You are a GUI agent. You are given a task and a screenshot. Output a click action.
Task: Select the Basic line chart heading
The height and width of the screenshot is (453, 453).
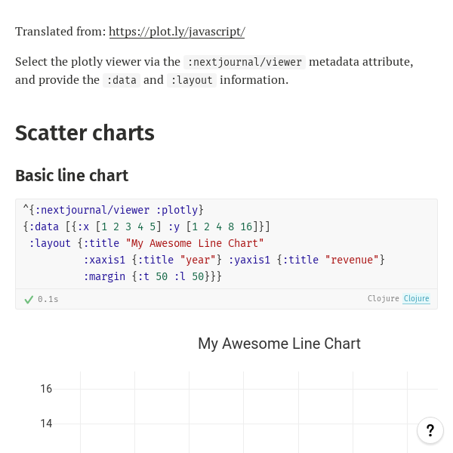tap(72, 176)
